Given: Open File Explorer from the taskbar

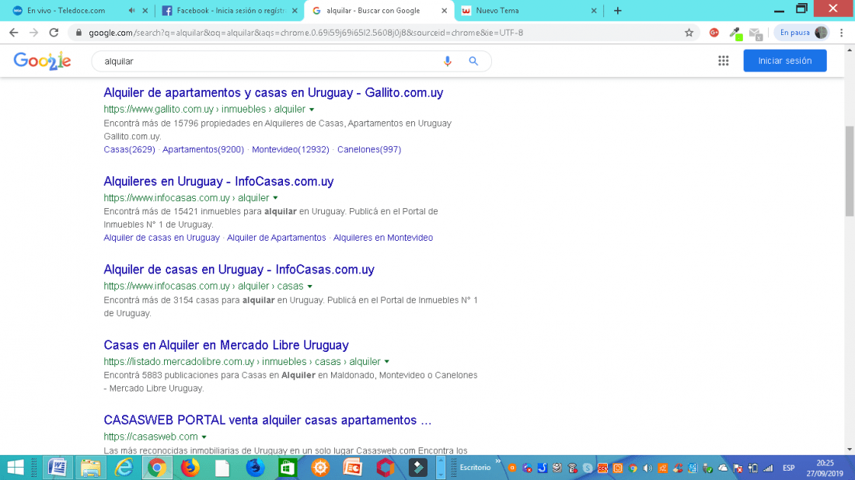Looking at the screenshot, I should 90,468.
